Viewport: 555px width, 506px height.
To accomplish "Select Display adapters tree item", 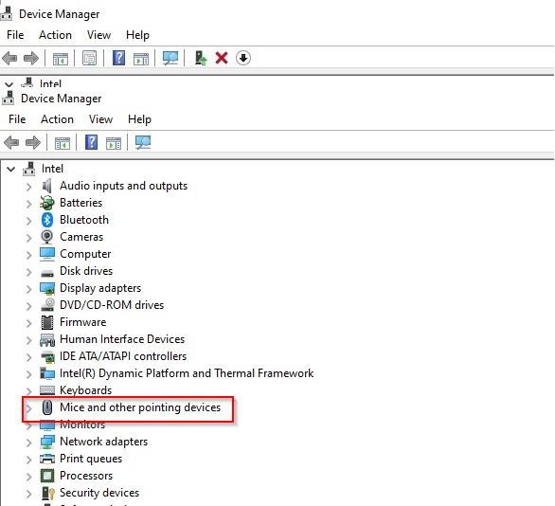I will [100, 288].
